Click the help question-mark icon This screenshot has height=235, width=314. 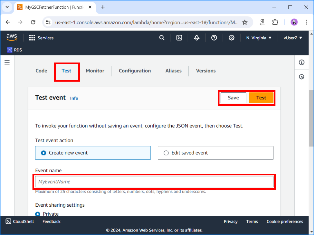[214, 38]
